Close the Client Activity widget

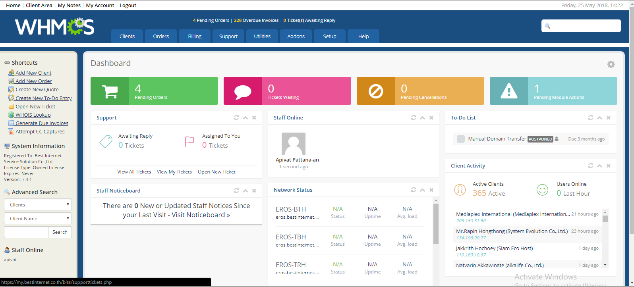click(609, 166)
